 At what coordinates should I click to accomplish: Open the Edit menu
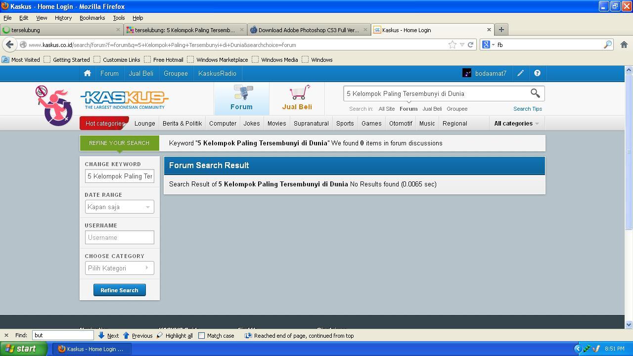point(24,18)
